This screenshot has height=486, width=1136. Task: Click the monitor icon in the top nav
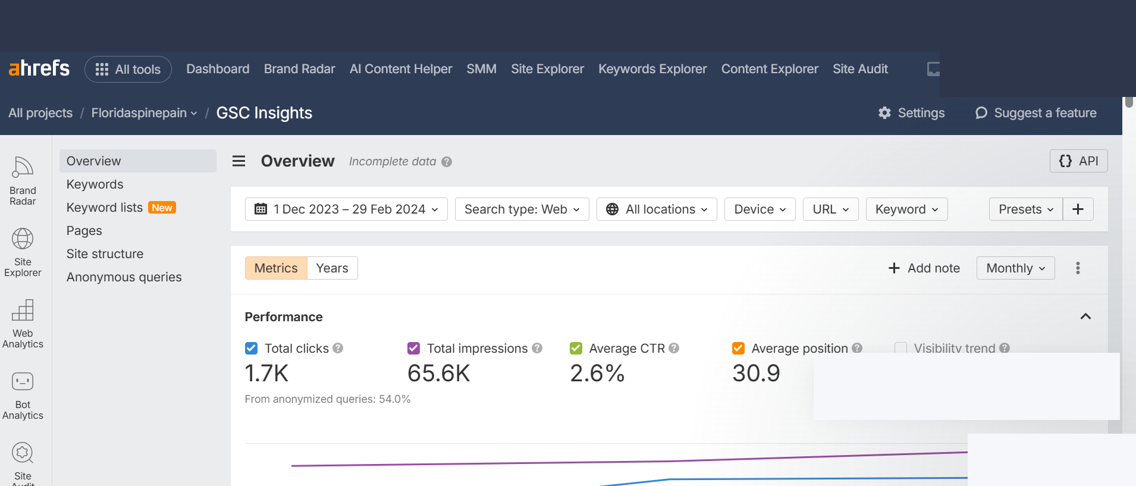(x=933, y=69)
